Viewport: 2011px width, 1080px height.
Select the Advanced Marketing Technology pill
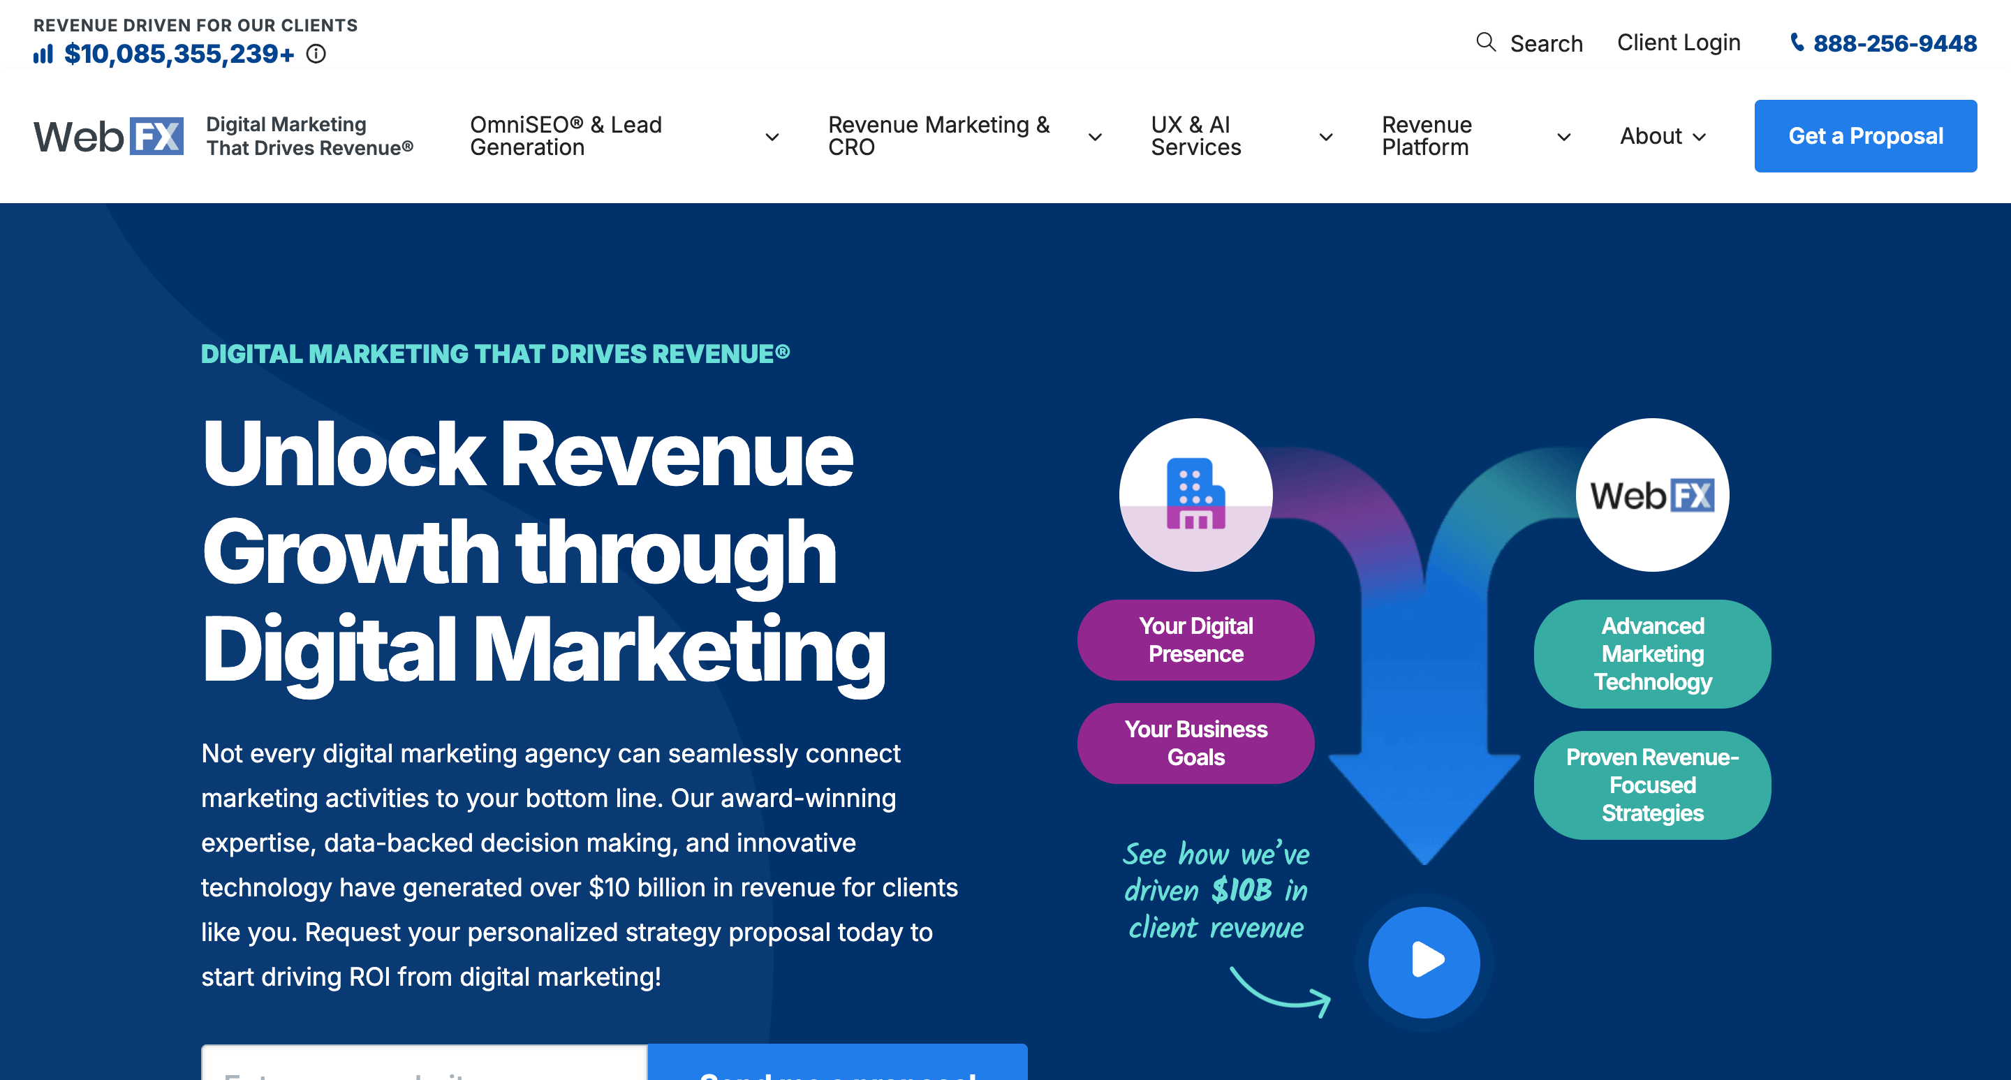click(1652, 654)
